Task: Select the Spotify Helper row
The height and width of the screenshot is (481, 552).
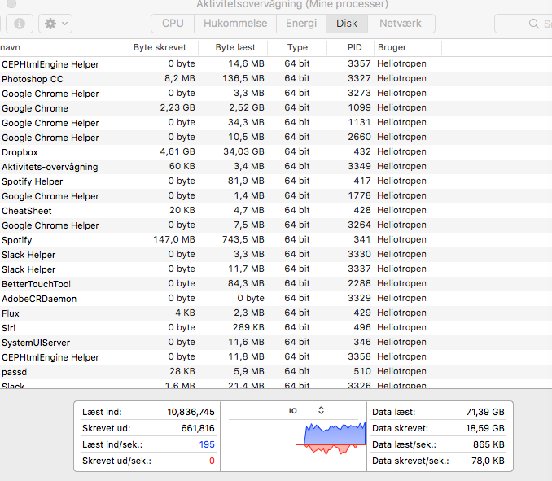Action: tap(276, 181)
